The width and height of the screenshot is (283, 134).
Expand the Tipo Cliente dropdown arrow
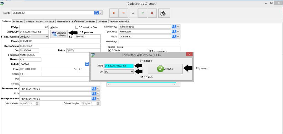pos(178,32)
